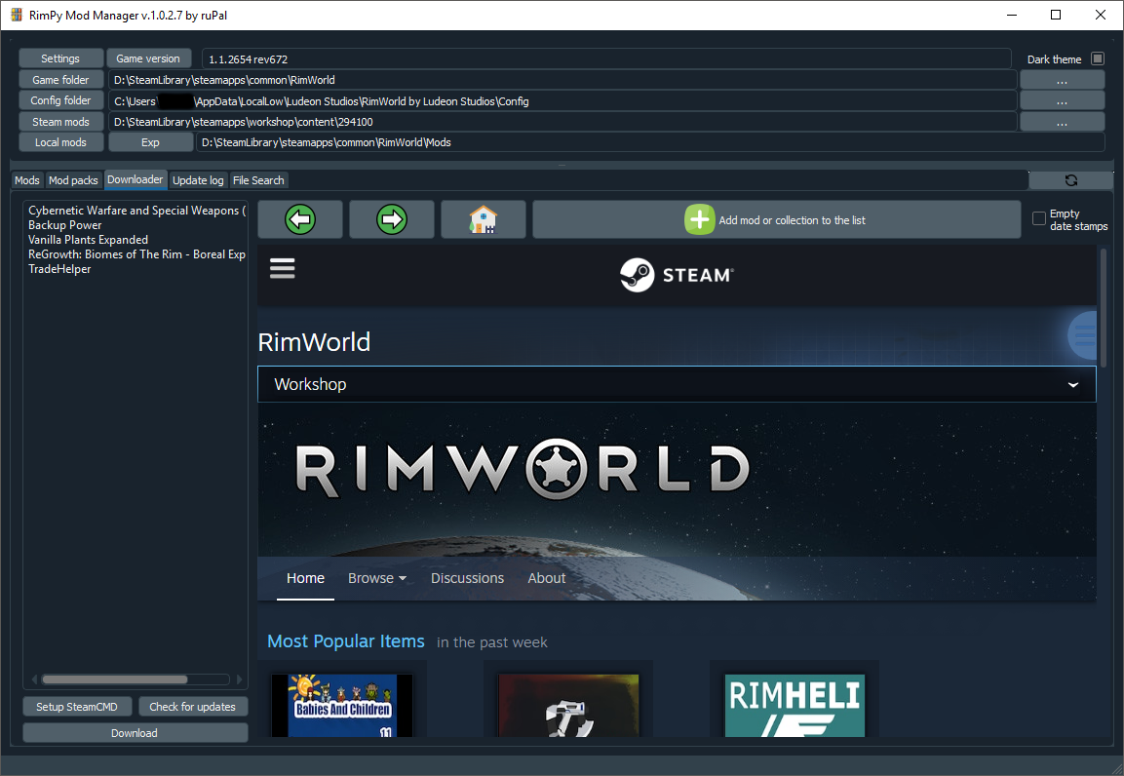Browse for Config folder with ellipsis button
Viewport: 1124px width, 776px height.
[x=1062, y=101]
